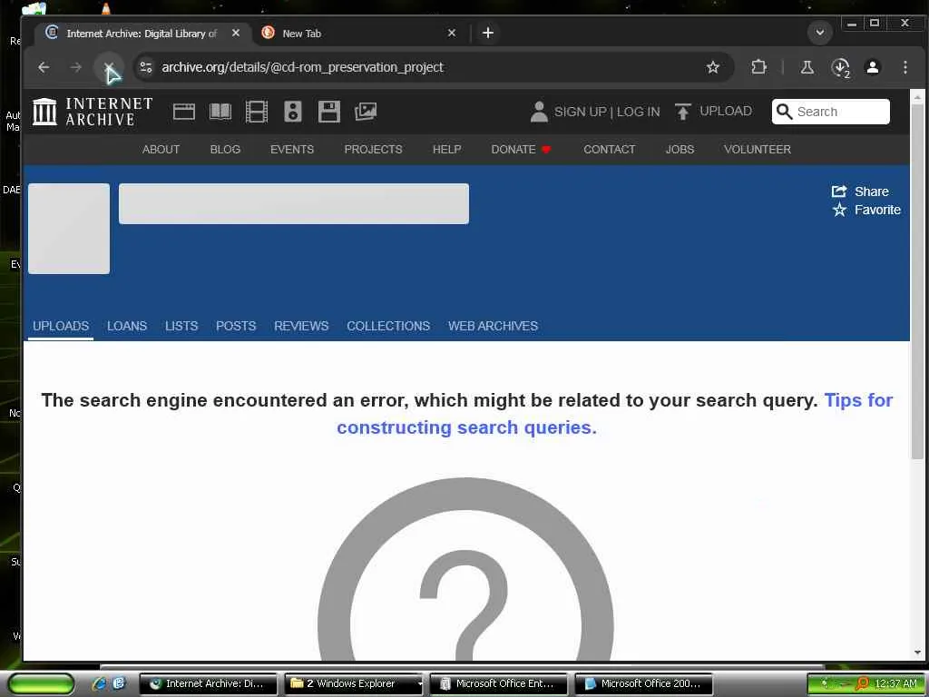This screenshot has width=929, height=697.
Task: Open the Texts book icon
Action: pos(220,112)
